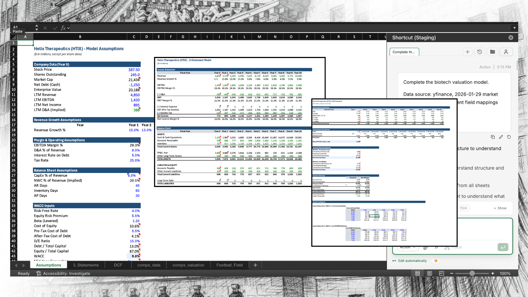Screen dimensions: 528x297
Task: Open the formula dropdown next to fx
Action: pyautogui.click(x=68, y=28)
